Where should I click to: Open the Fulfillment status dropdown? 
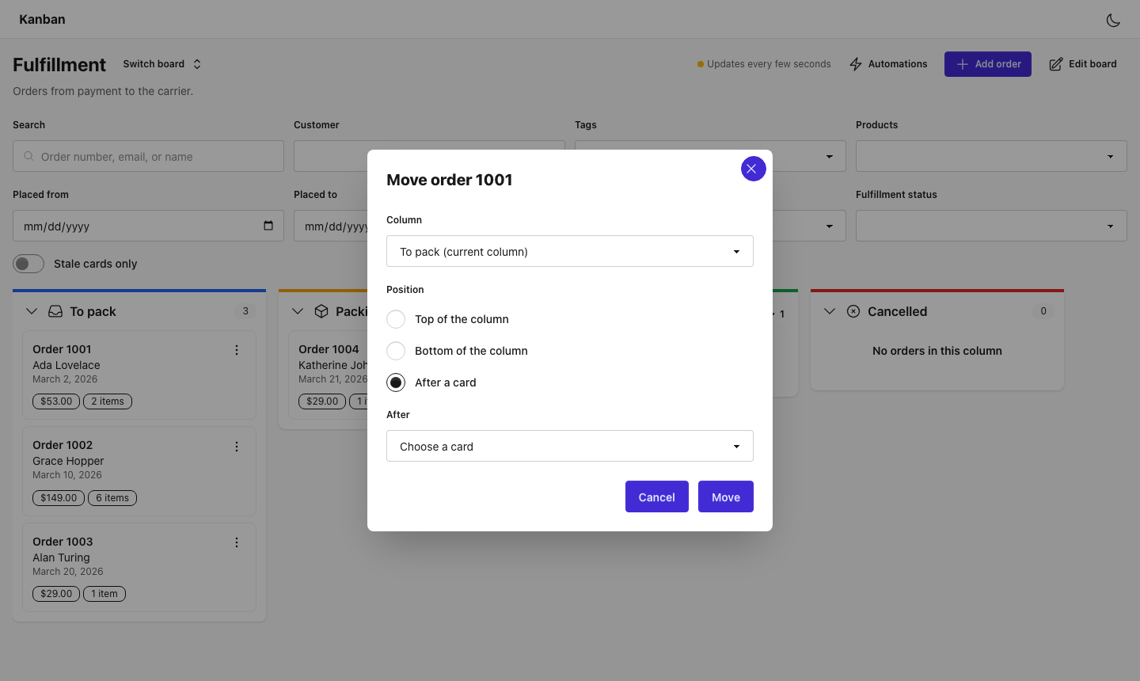point(991,226)
